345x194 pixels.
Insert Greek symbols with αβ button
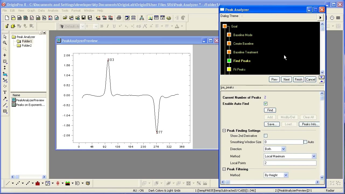pyautogui.click(x=139, y=26)
